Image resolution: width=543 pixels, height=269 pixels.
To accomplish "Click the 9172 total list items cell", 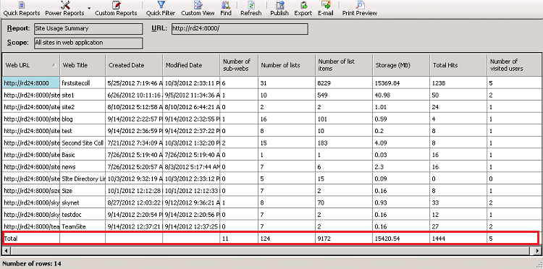I will coord(344,239).
